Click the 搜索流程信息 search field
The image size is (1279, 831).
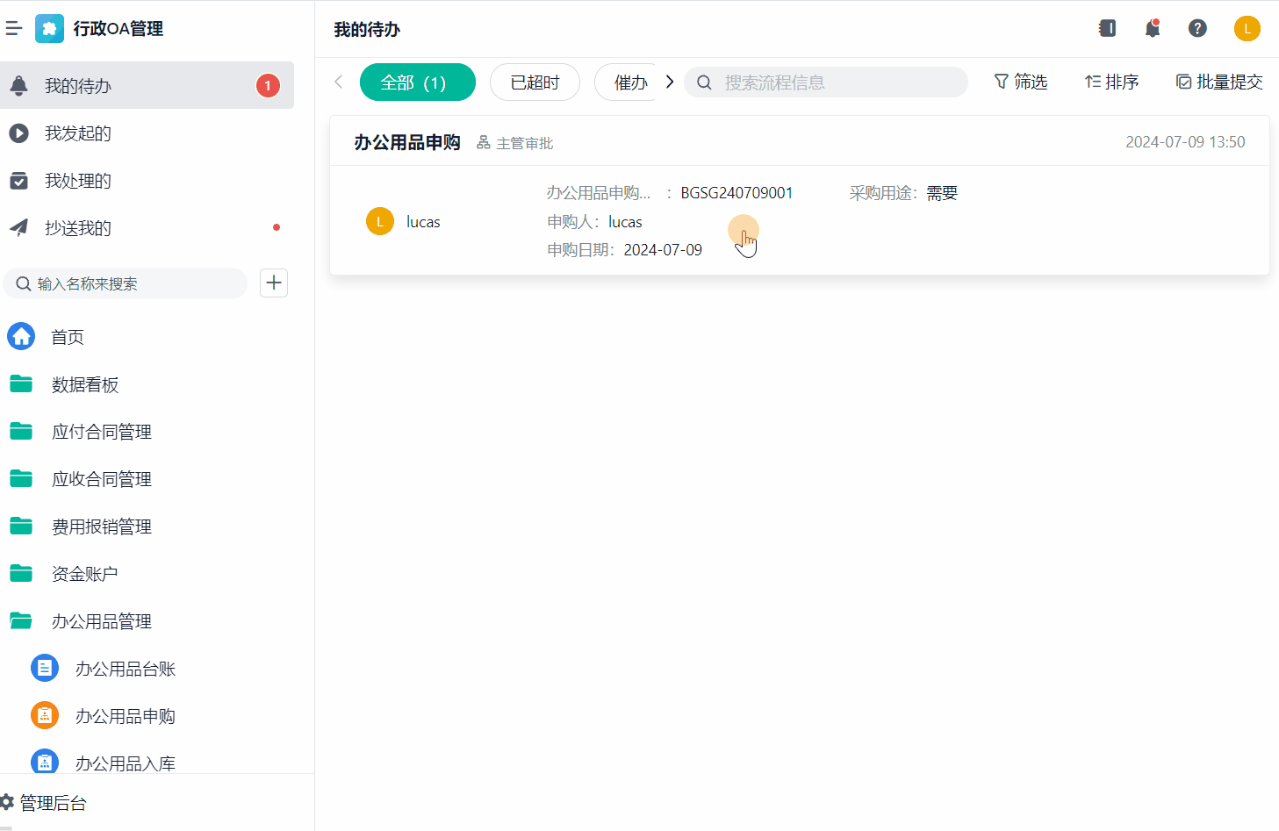(834, 82)
